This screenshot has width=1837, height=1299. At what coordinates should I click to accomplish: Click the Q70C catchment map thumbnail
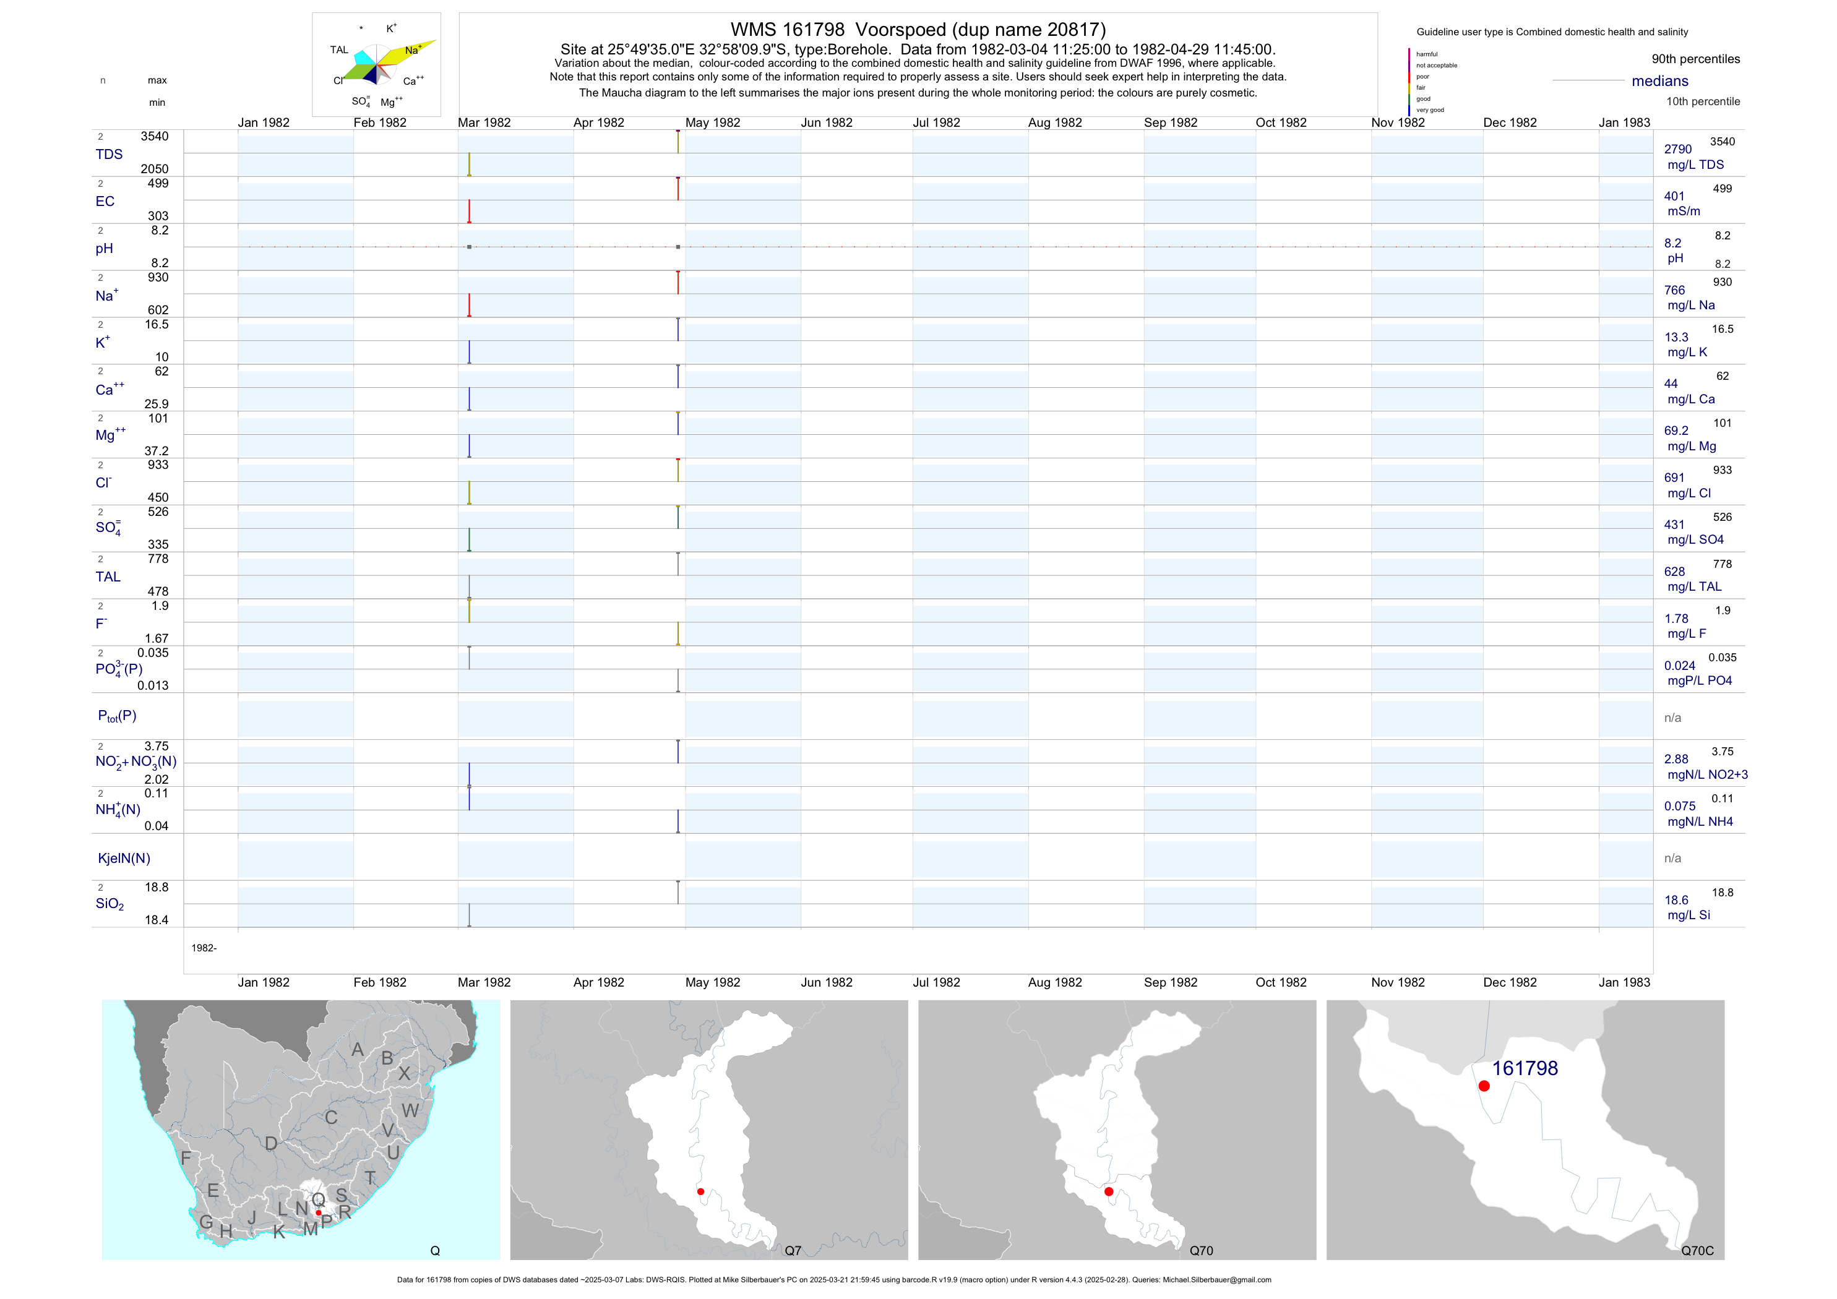tap(1525, 1130)
